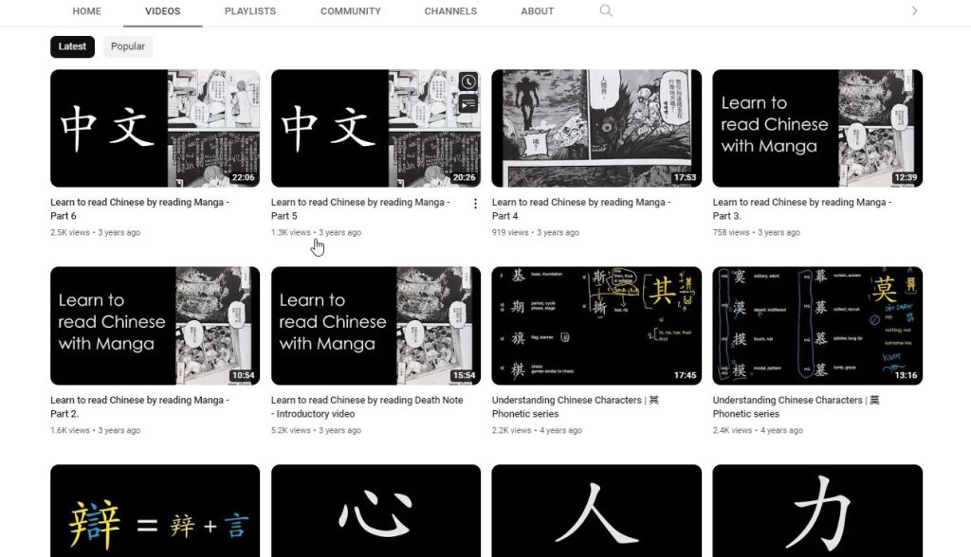Play the 中文 thumbnail of Part 6
971x557 pixels.
click(x=155, y=128)
